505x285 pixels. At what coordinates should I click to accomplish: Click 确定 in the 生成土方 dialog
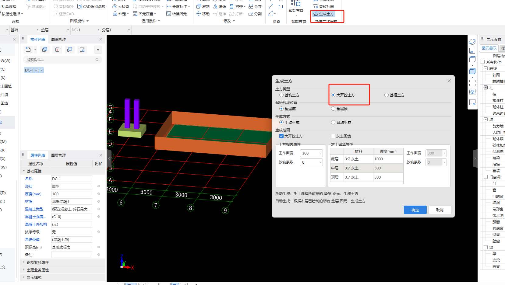(415, 210)
